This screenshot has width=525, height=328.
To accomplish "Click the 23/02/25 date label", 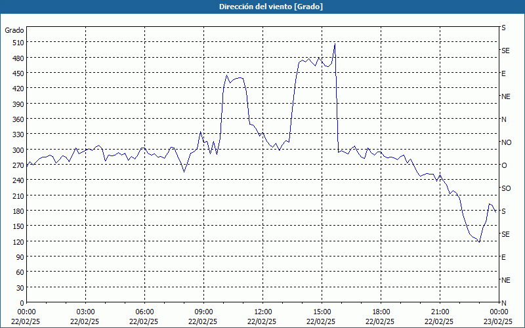I will click(499, 321).
